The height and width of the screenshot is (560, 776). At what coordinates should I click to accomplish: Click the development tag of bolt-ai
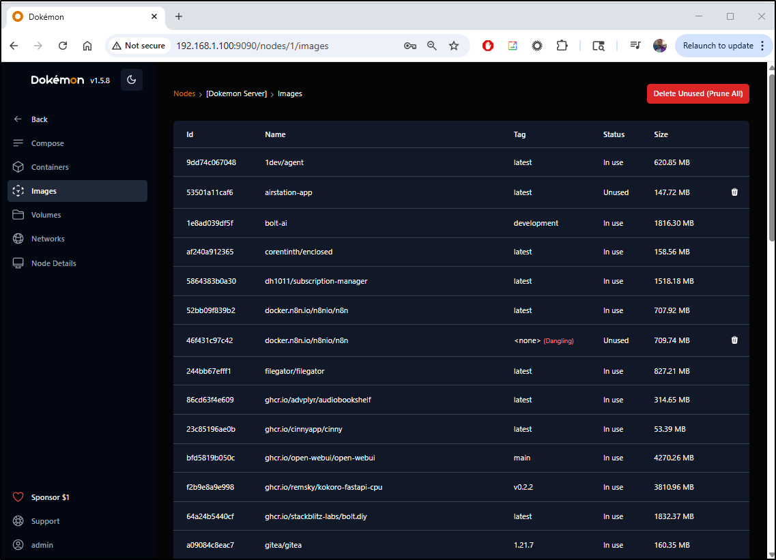click(x=536, y=223)
